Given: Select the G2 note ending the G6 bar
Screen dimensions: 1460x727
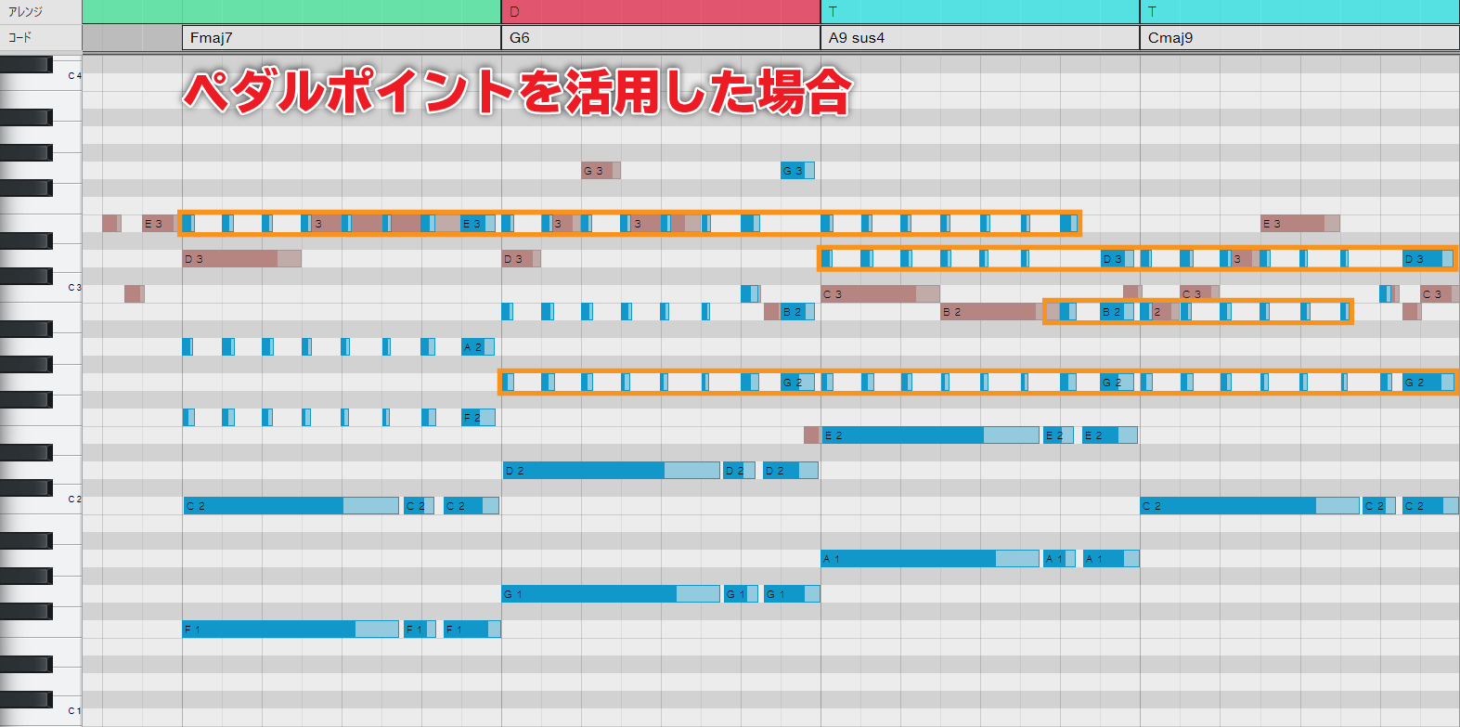Looking at the screenshot, I should pos(797,383).
